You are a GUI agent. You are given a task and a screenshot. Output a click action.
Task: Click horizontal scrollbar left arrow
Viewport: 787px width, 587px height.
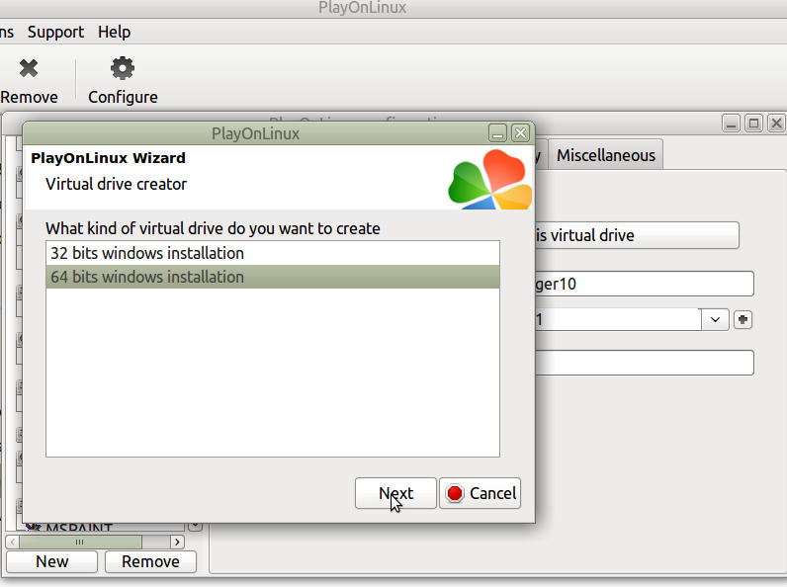(x=13, y=542)
